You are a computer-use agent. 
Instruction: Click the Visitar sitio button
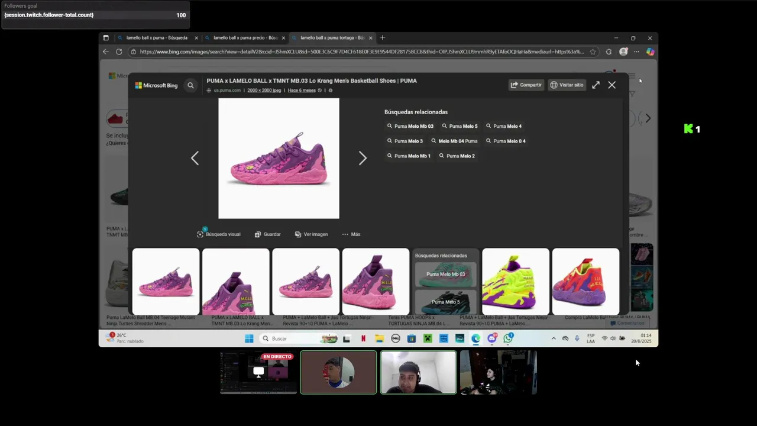[567, 85]
